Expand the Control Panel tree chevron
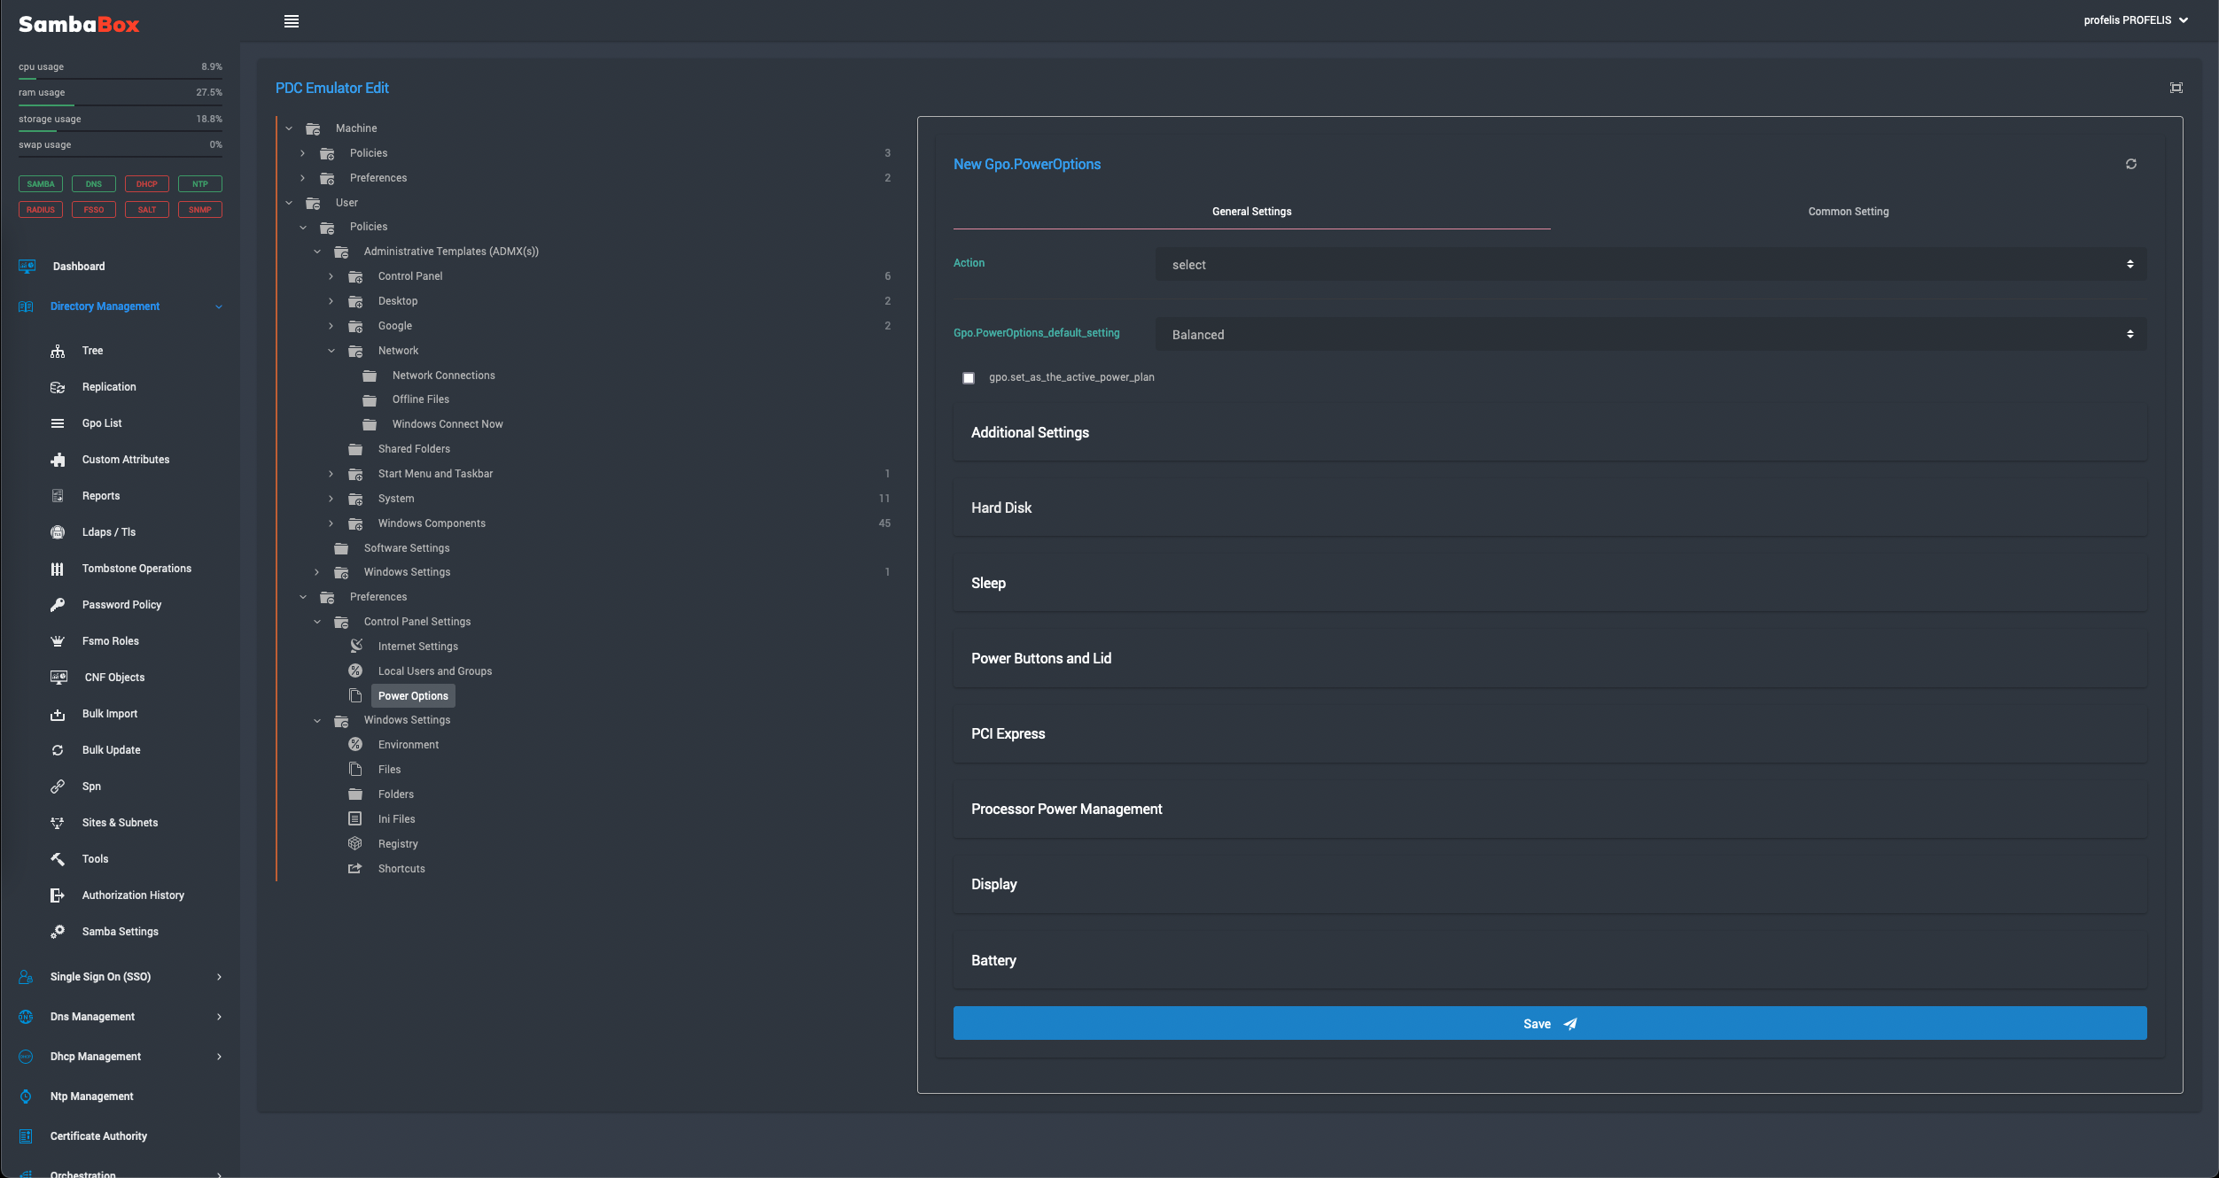The image size is (2219, 1178). 331,276
